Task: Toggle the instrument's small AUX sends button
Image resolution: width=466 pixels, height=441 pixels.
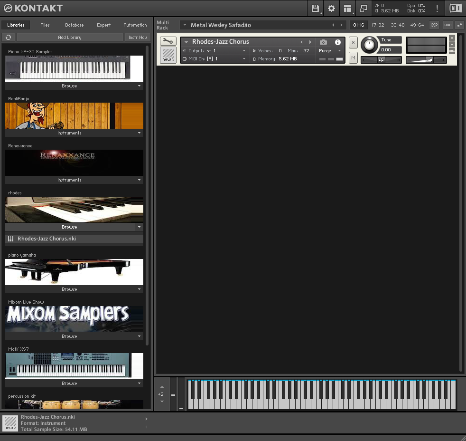Action: point(452,51)
